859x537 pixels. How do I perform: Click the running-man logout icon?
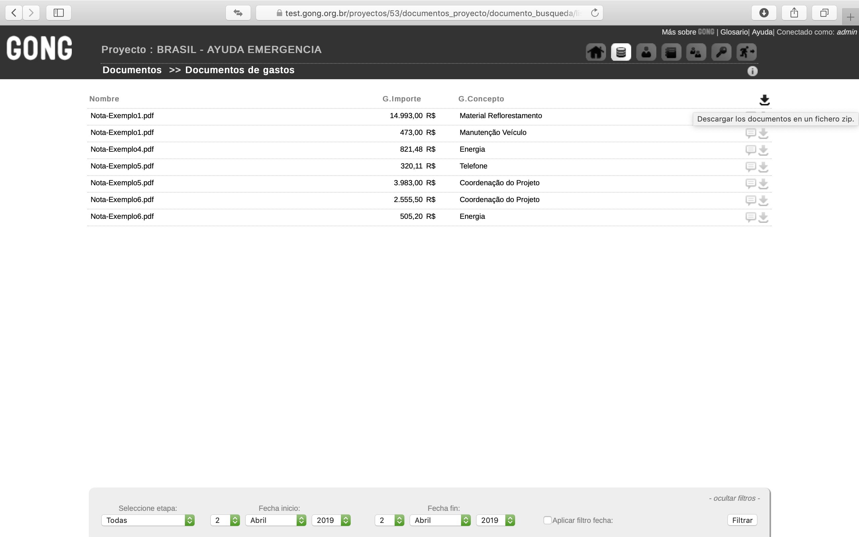(x=747, y=52)
